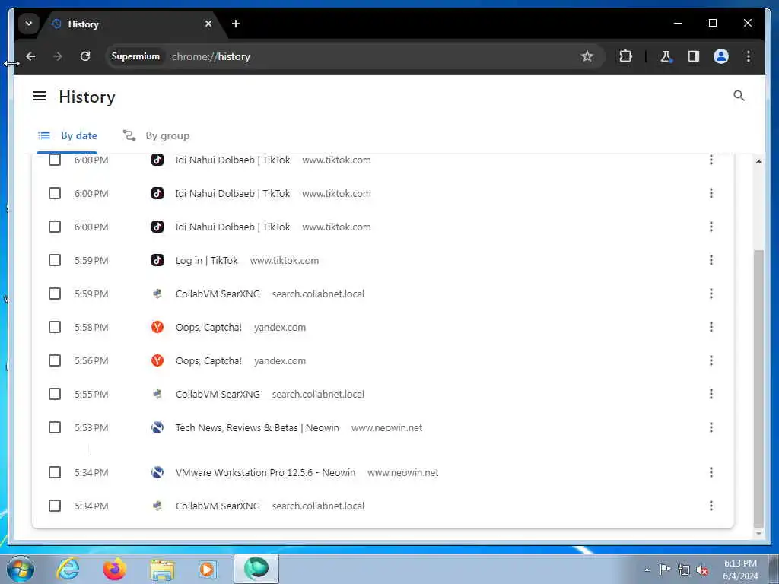This screenshot has width=779, height=584.
Task: Open the muted volume tray icon
Action: [x=702, y=570]
